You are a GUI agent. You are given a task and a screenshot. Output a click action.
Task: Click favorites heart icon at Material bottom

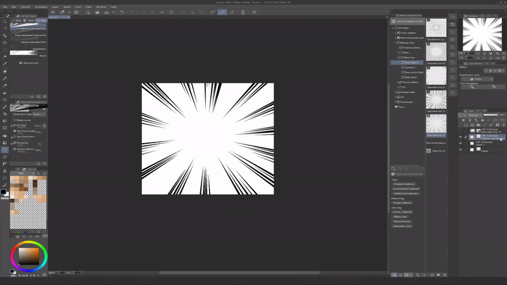438,275
